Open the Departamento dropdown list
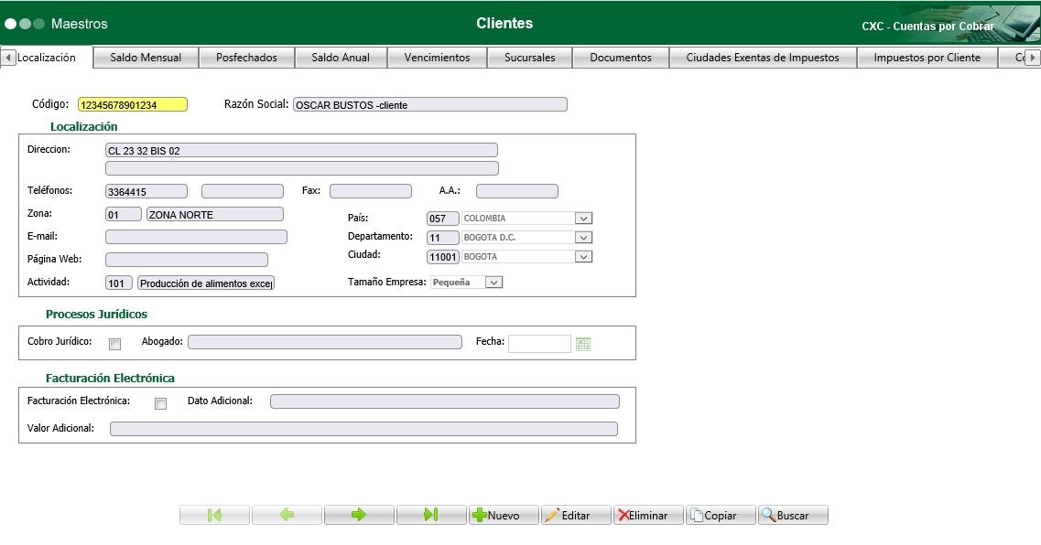 pyautogui.click(x=583, y=238)
